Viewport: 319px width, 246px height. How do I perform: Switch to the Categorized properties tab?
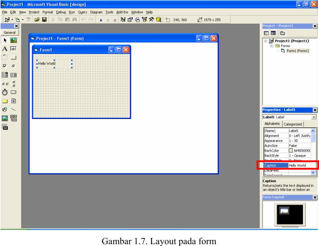point(293,124)
